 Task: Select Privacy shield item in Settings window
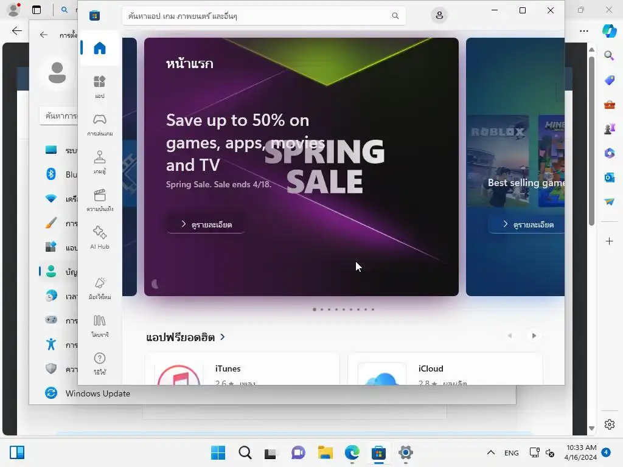point(58,369)
